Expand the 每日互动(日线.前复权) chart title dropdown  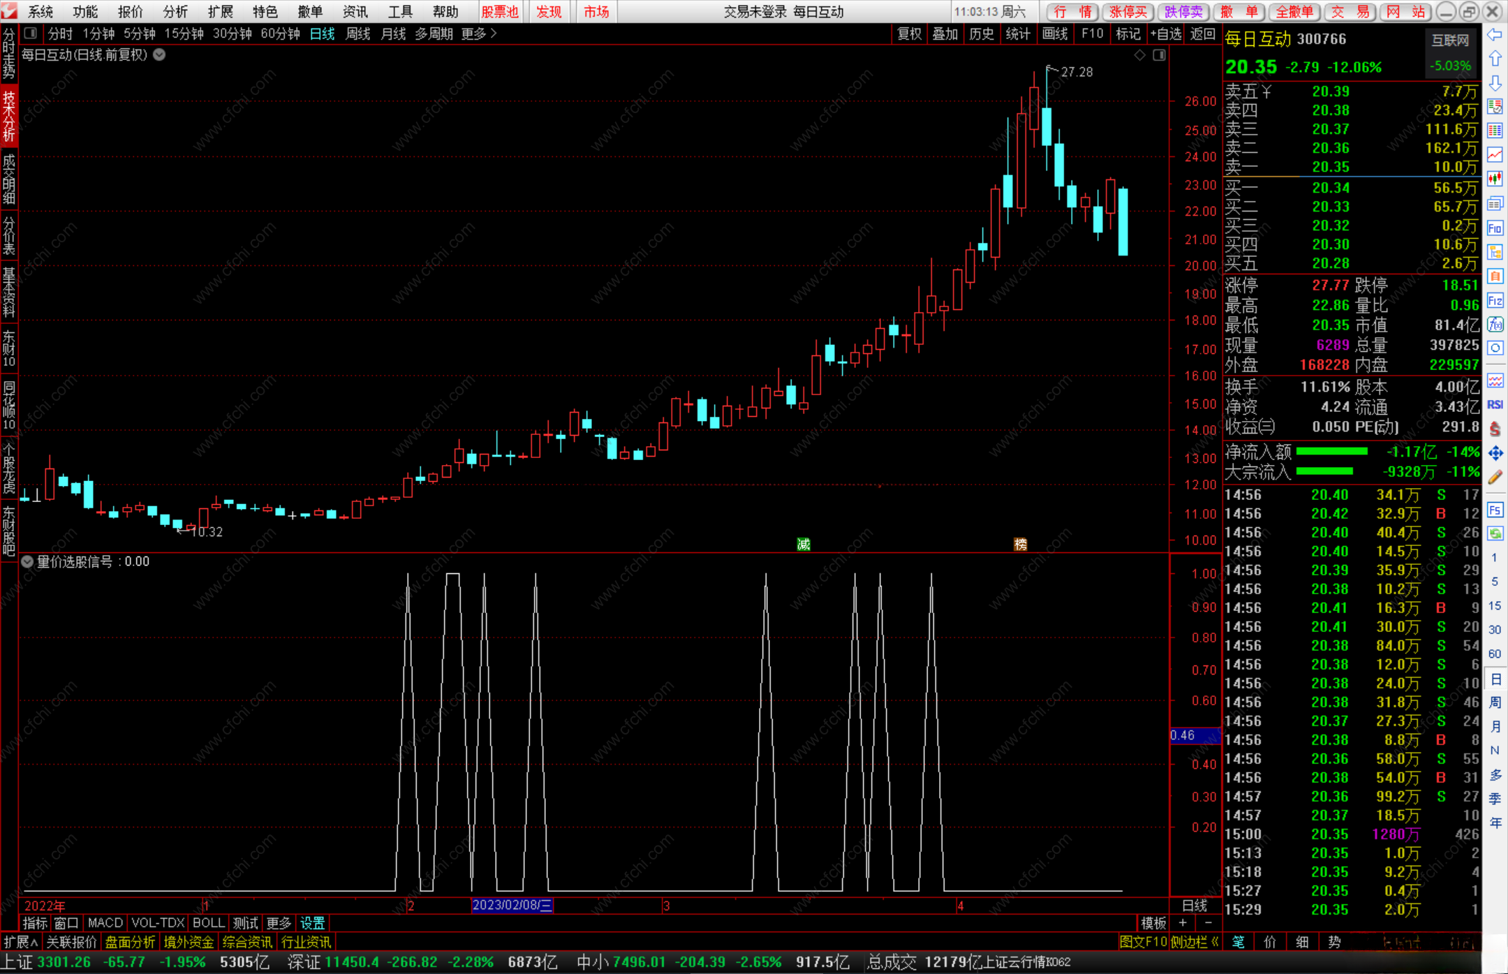click(x=160, y=55)
